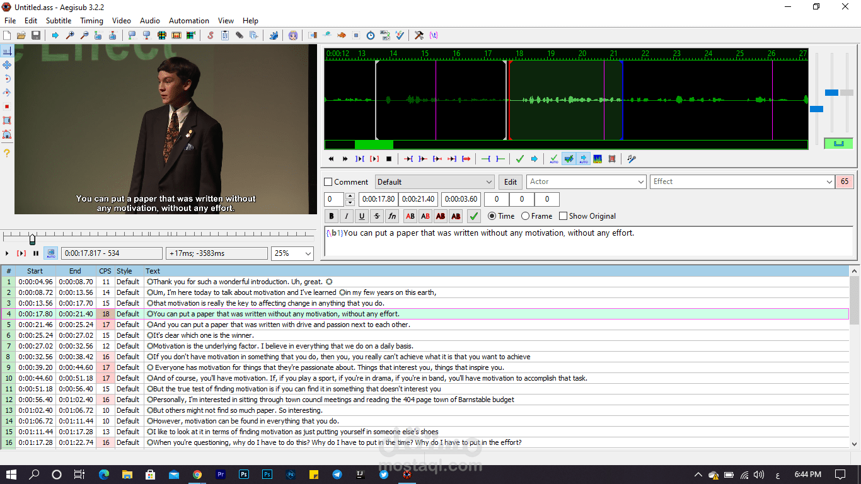The image size is (861, 484).
Task: Select the Time radio button
Action: pyautogui.click(x=492, y=216)
